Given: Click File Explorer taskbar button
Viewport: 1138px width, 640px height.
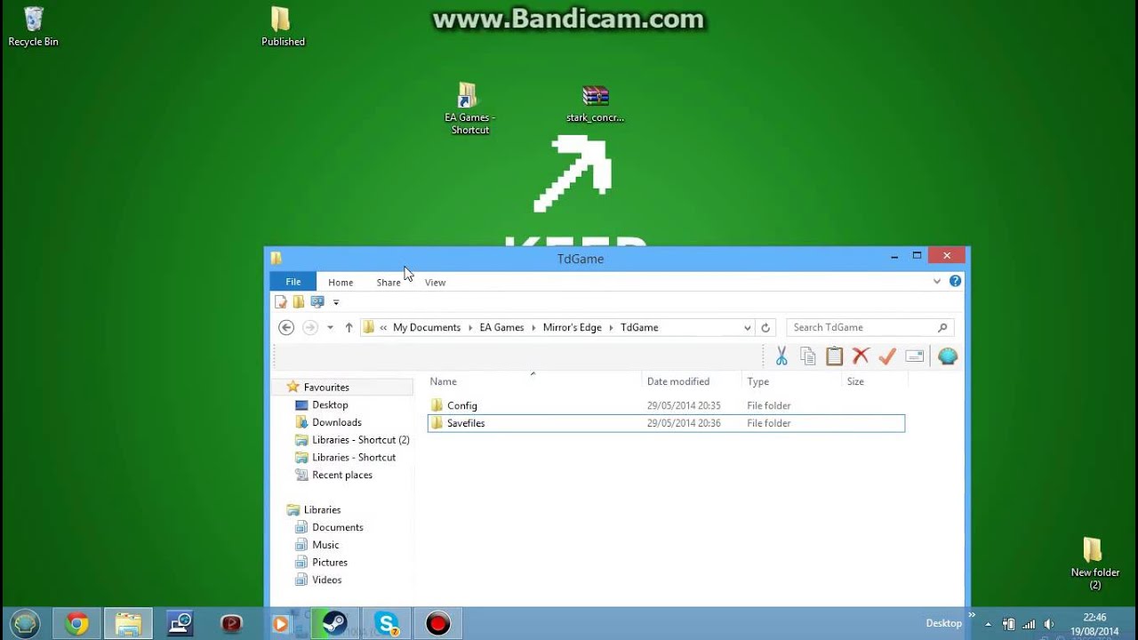Looking at the screenshot, I should pos(128,624).
